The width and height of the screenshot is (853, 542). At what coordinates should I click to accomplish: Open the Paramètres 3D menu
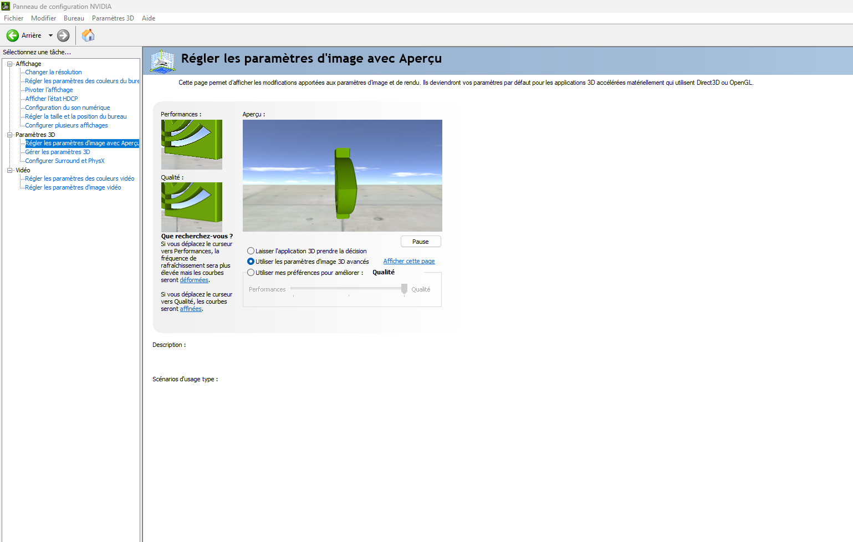pos(113,18)
